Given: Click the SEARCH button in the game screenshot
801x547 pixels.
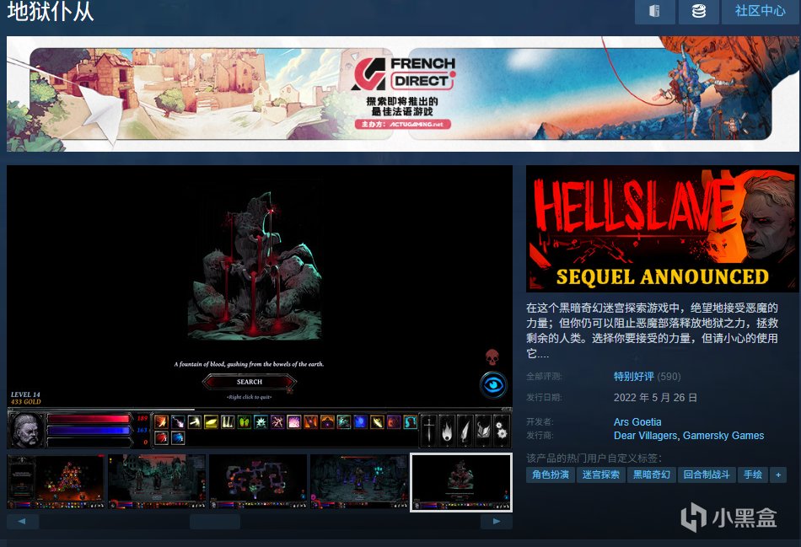Looking at the screenshot, I should point(250,382).
